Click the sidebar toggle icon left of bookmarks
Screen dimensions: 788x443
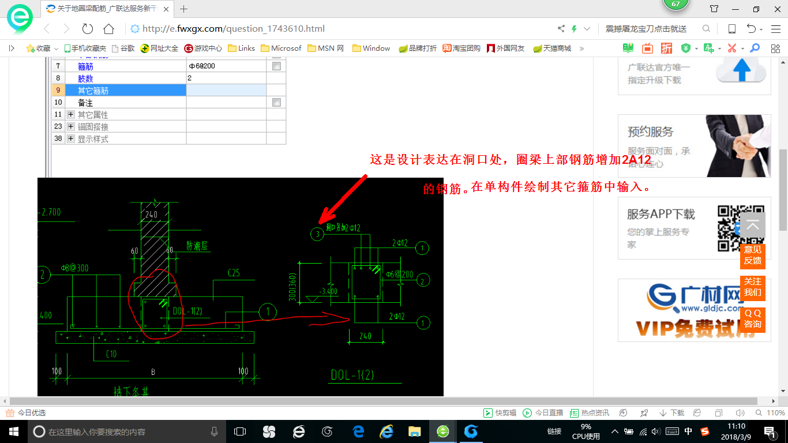click(12, 48)
